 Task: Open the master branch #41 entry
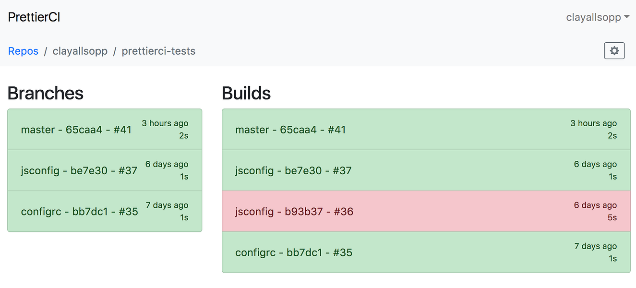[x=76, y=130]
